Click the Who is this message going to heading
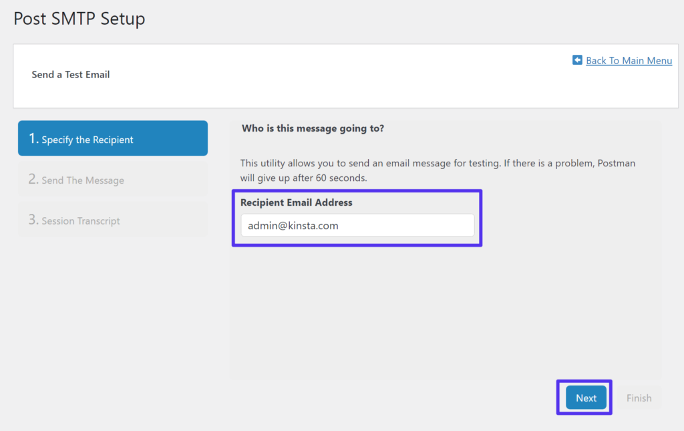 [313, 128]
